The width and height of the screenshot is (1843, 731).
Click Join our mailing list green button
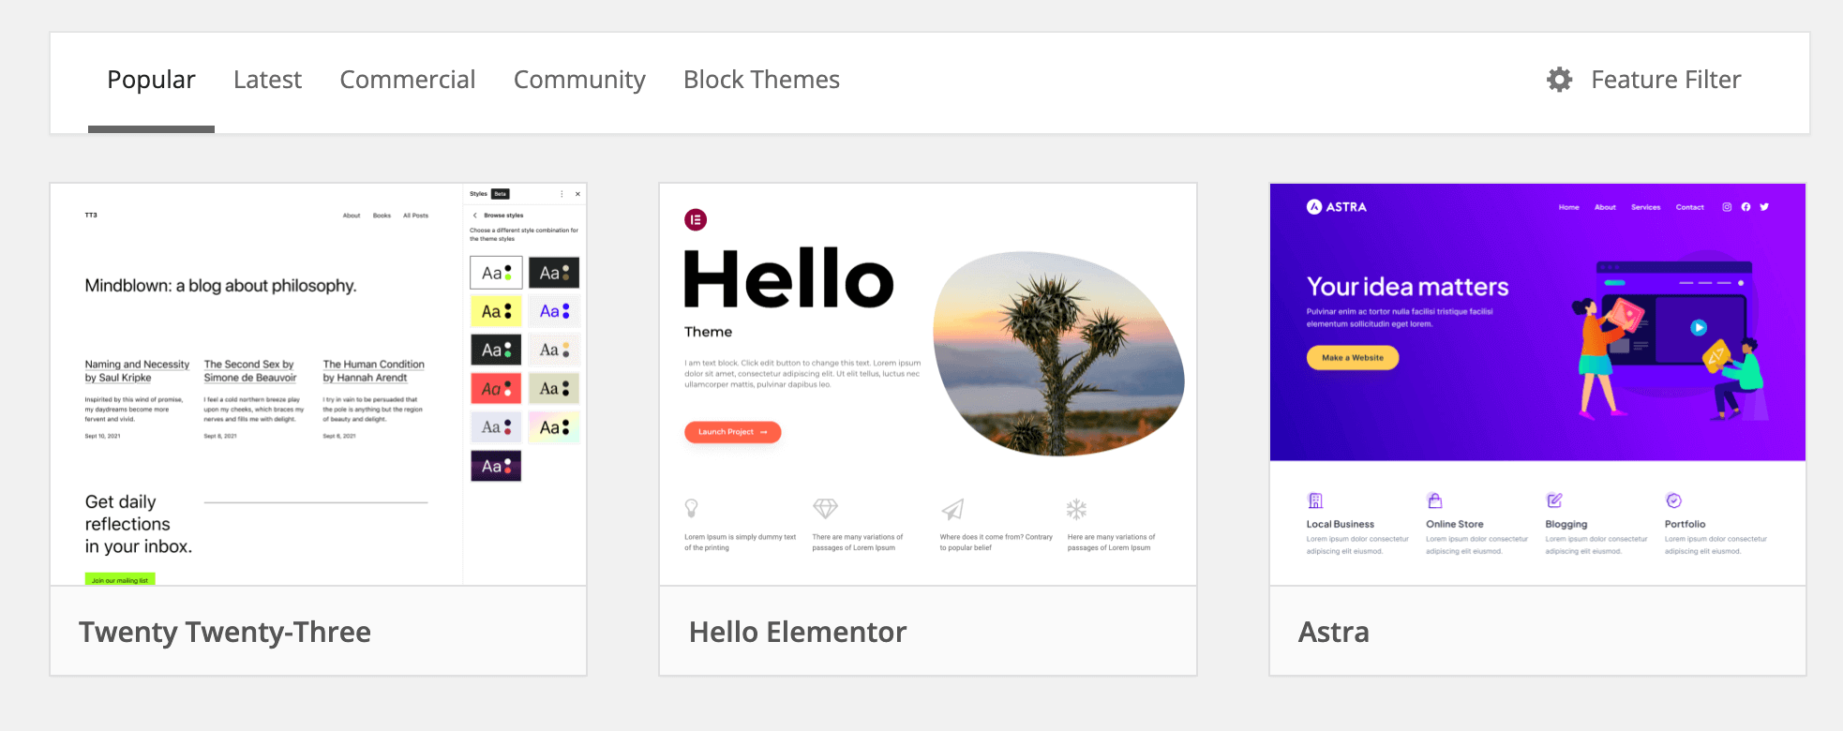[120, 579]
